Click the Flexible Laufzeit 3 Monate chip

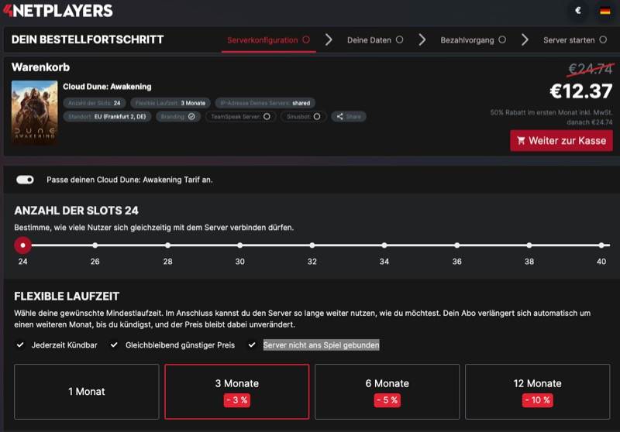pyautogui.click(x=170, y=103)
